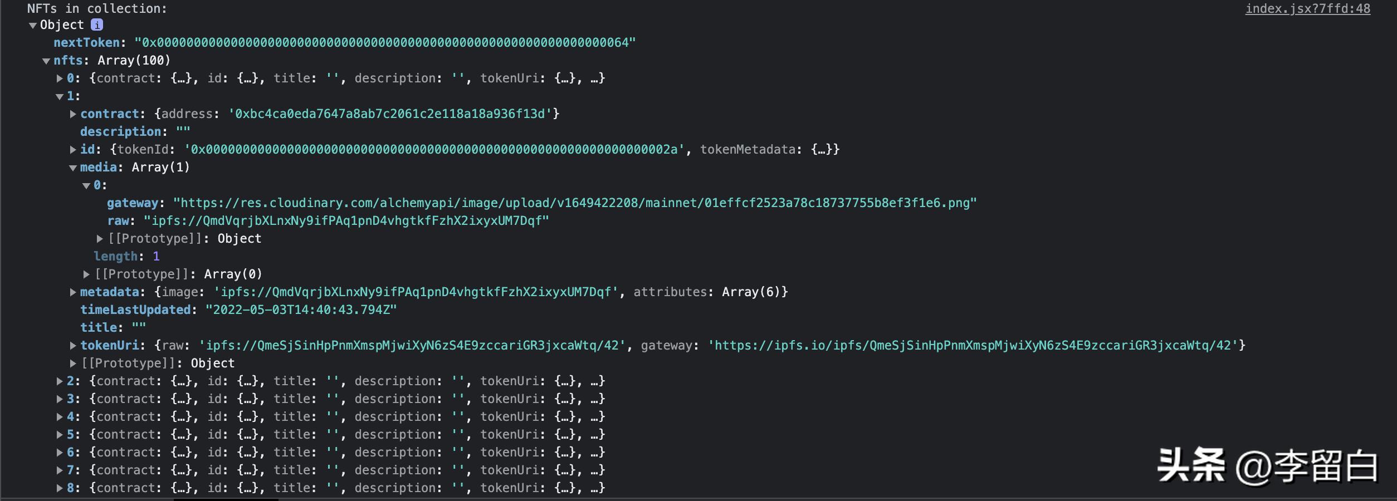Collapse the top-level Object tree
Image resolution: width=1397 pixels, height=501 pixels.
33,26
